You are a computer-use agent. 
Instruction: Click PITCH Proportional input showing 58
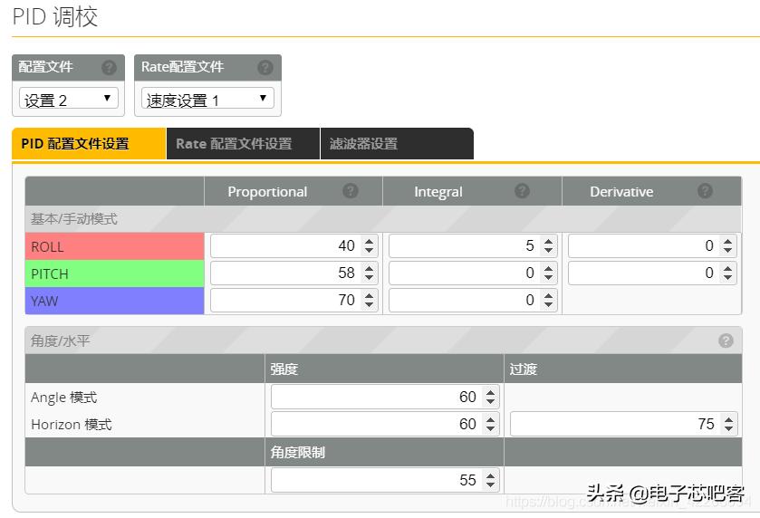click(x=293, y=273)
